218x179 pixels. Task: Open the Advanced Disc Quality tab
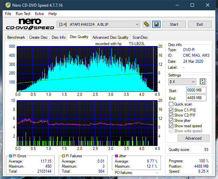[111, 37]
